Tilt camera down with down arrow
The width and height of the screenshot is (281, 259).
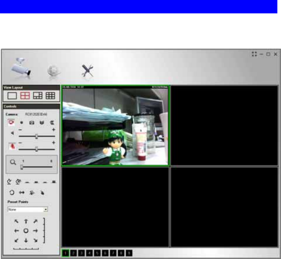(26, 240)
